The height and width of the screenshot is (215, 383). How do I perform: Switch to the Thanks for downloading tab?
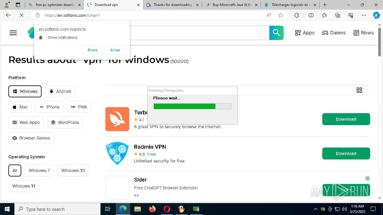pyautogui.click(x=173, y=5)
